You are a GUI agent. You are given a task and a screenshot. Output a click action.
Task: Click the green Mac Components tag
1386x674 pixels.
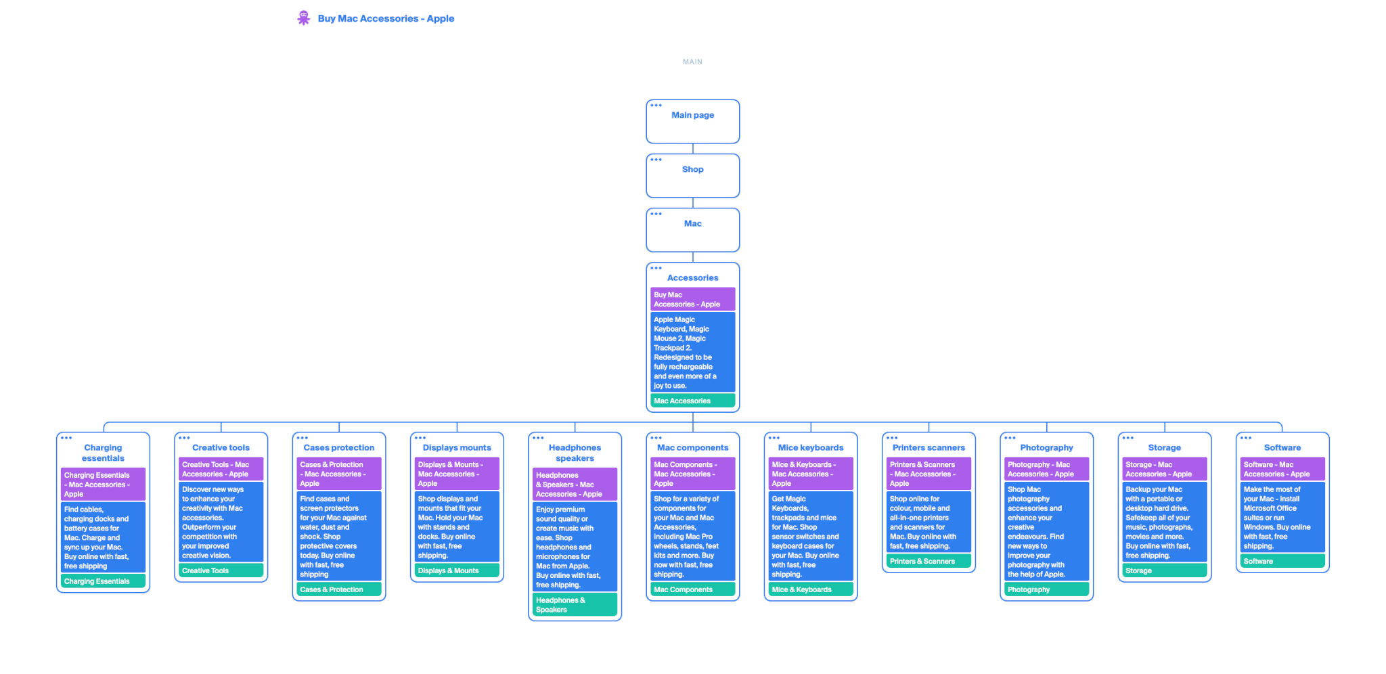pos(692,589)
